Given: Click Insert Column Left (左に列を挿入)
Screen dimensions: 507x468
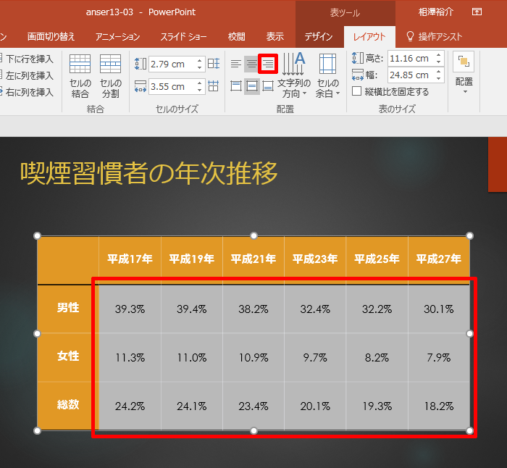Looking at the screenshot, I should coord(28,75).
